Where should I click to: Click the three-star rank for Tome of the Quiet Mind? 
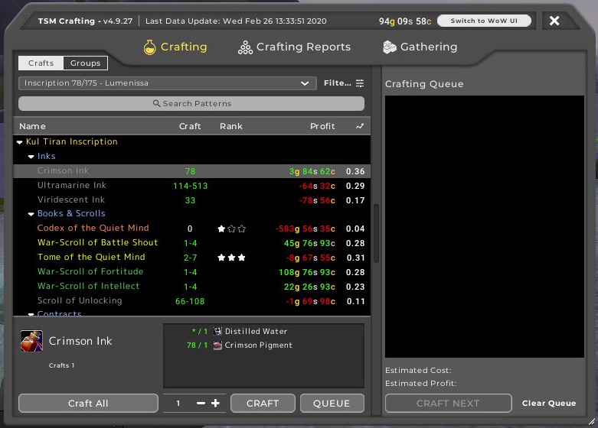point(231,258)
